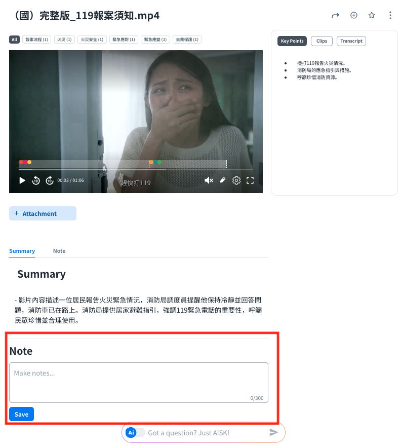Enter fullscreen video mode
This screenshot has height=447, width=401.
(x=250, y=180)
